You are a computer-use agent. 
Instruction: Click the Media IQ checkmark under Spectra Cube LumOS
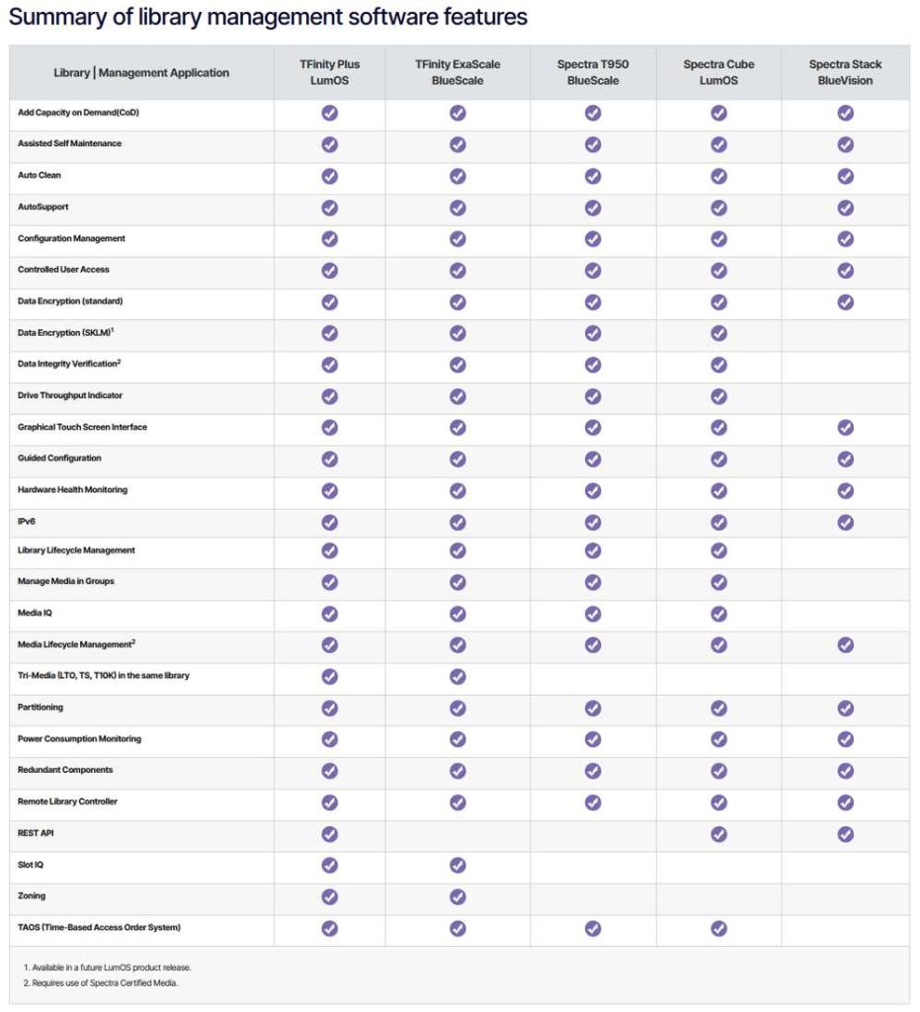point(718,614)
